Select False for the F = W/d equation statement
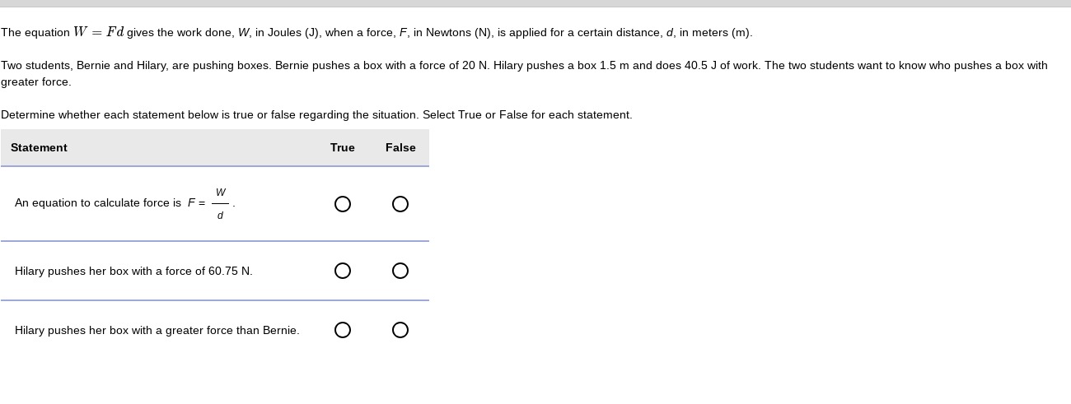1071x404 pixels. (x=400, y=204)
